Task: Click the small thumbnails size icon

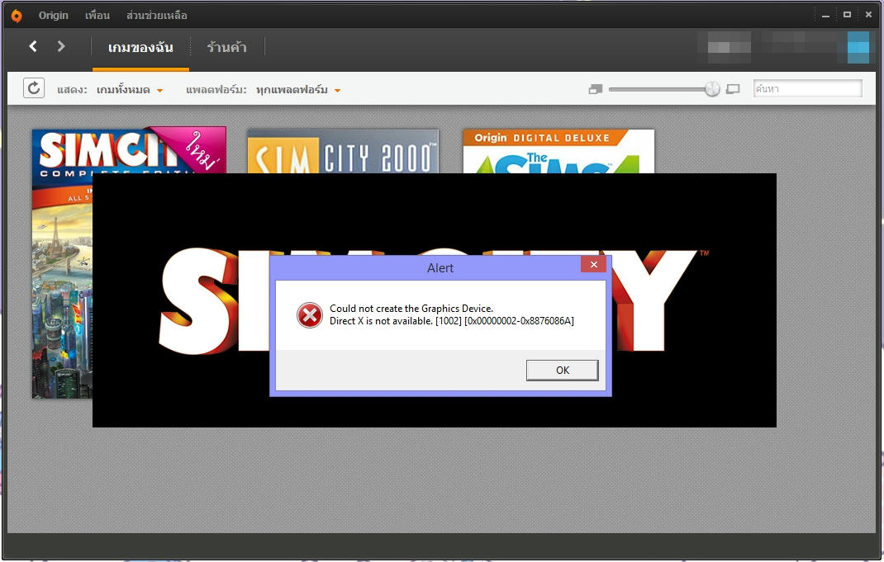Action: click(596, 89)
